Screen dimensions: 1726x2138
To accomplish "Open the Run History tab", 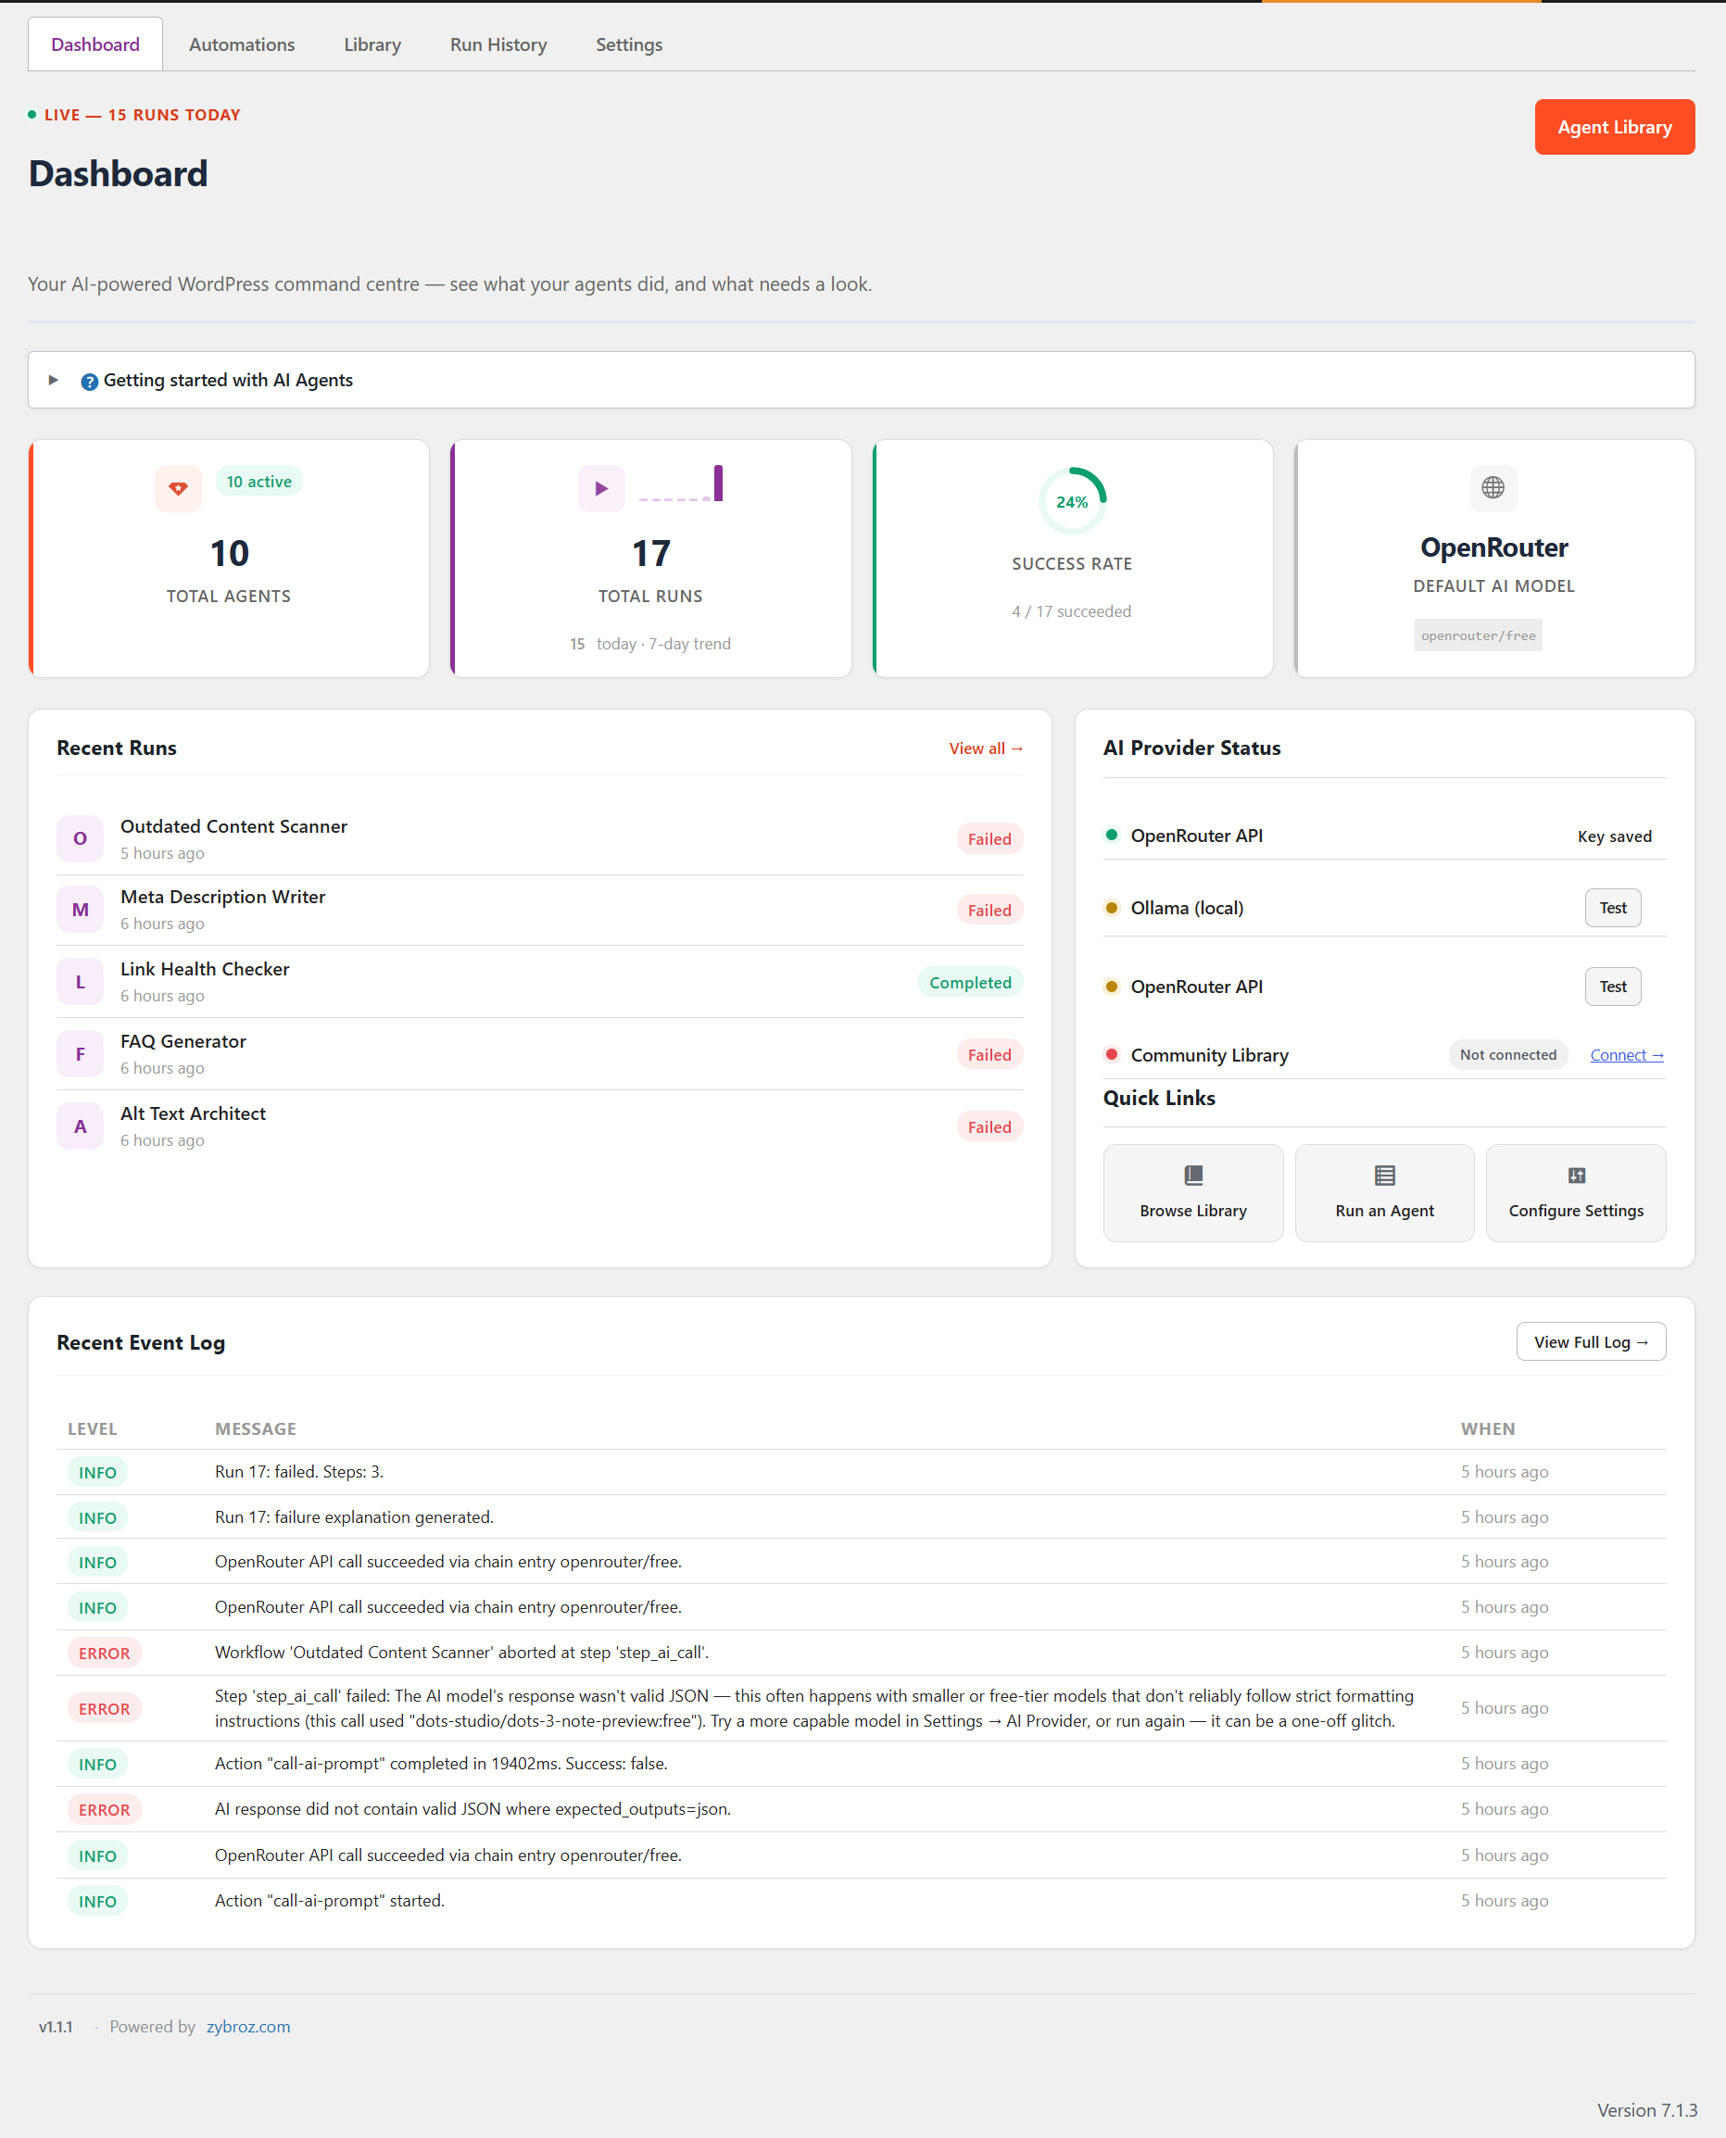I will 498,44.
